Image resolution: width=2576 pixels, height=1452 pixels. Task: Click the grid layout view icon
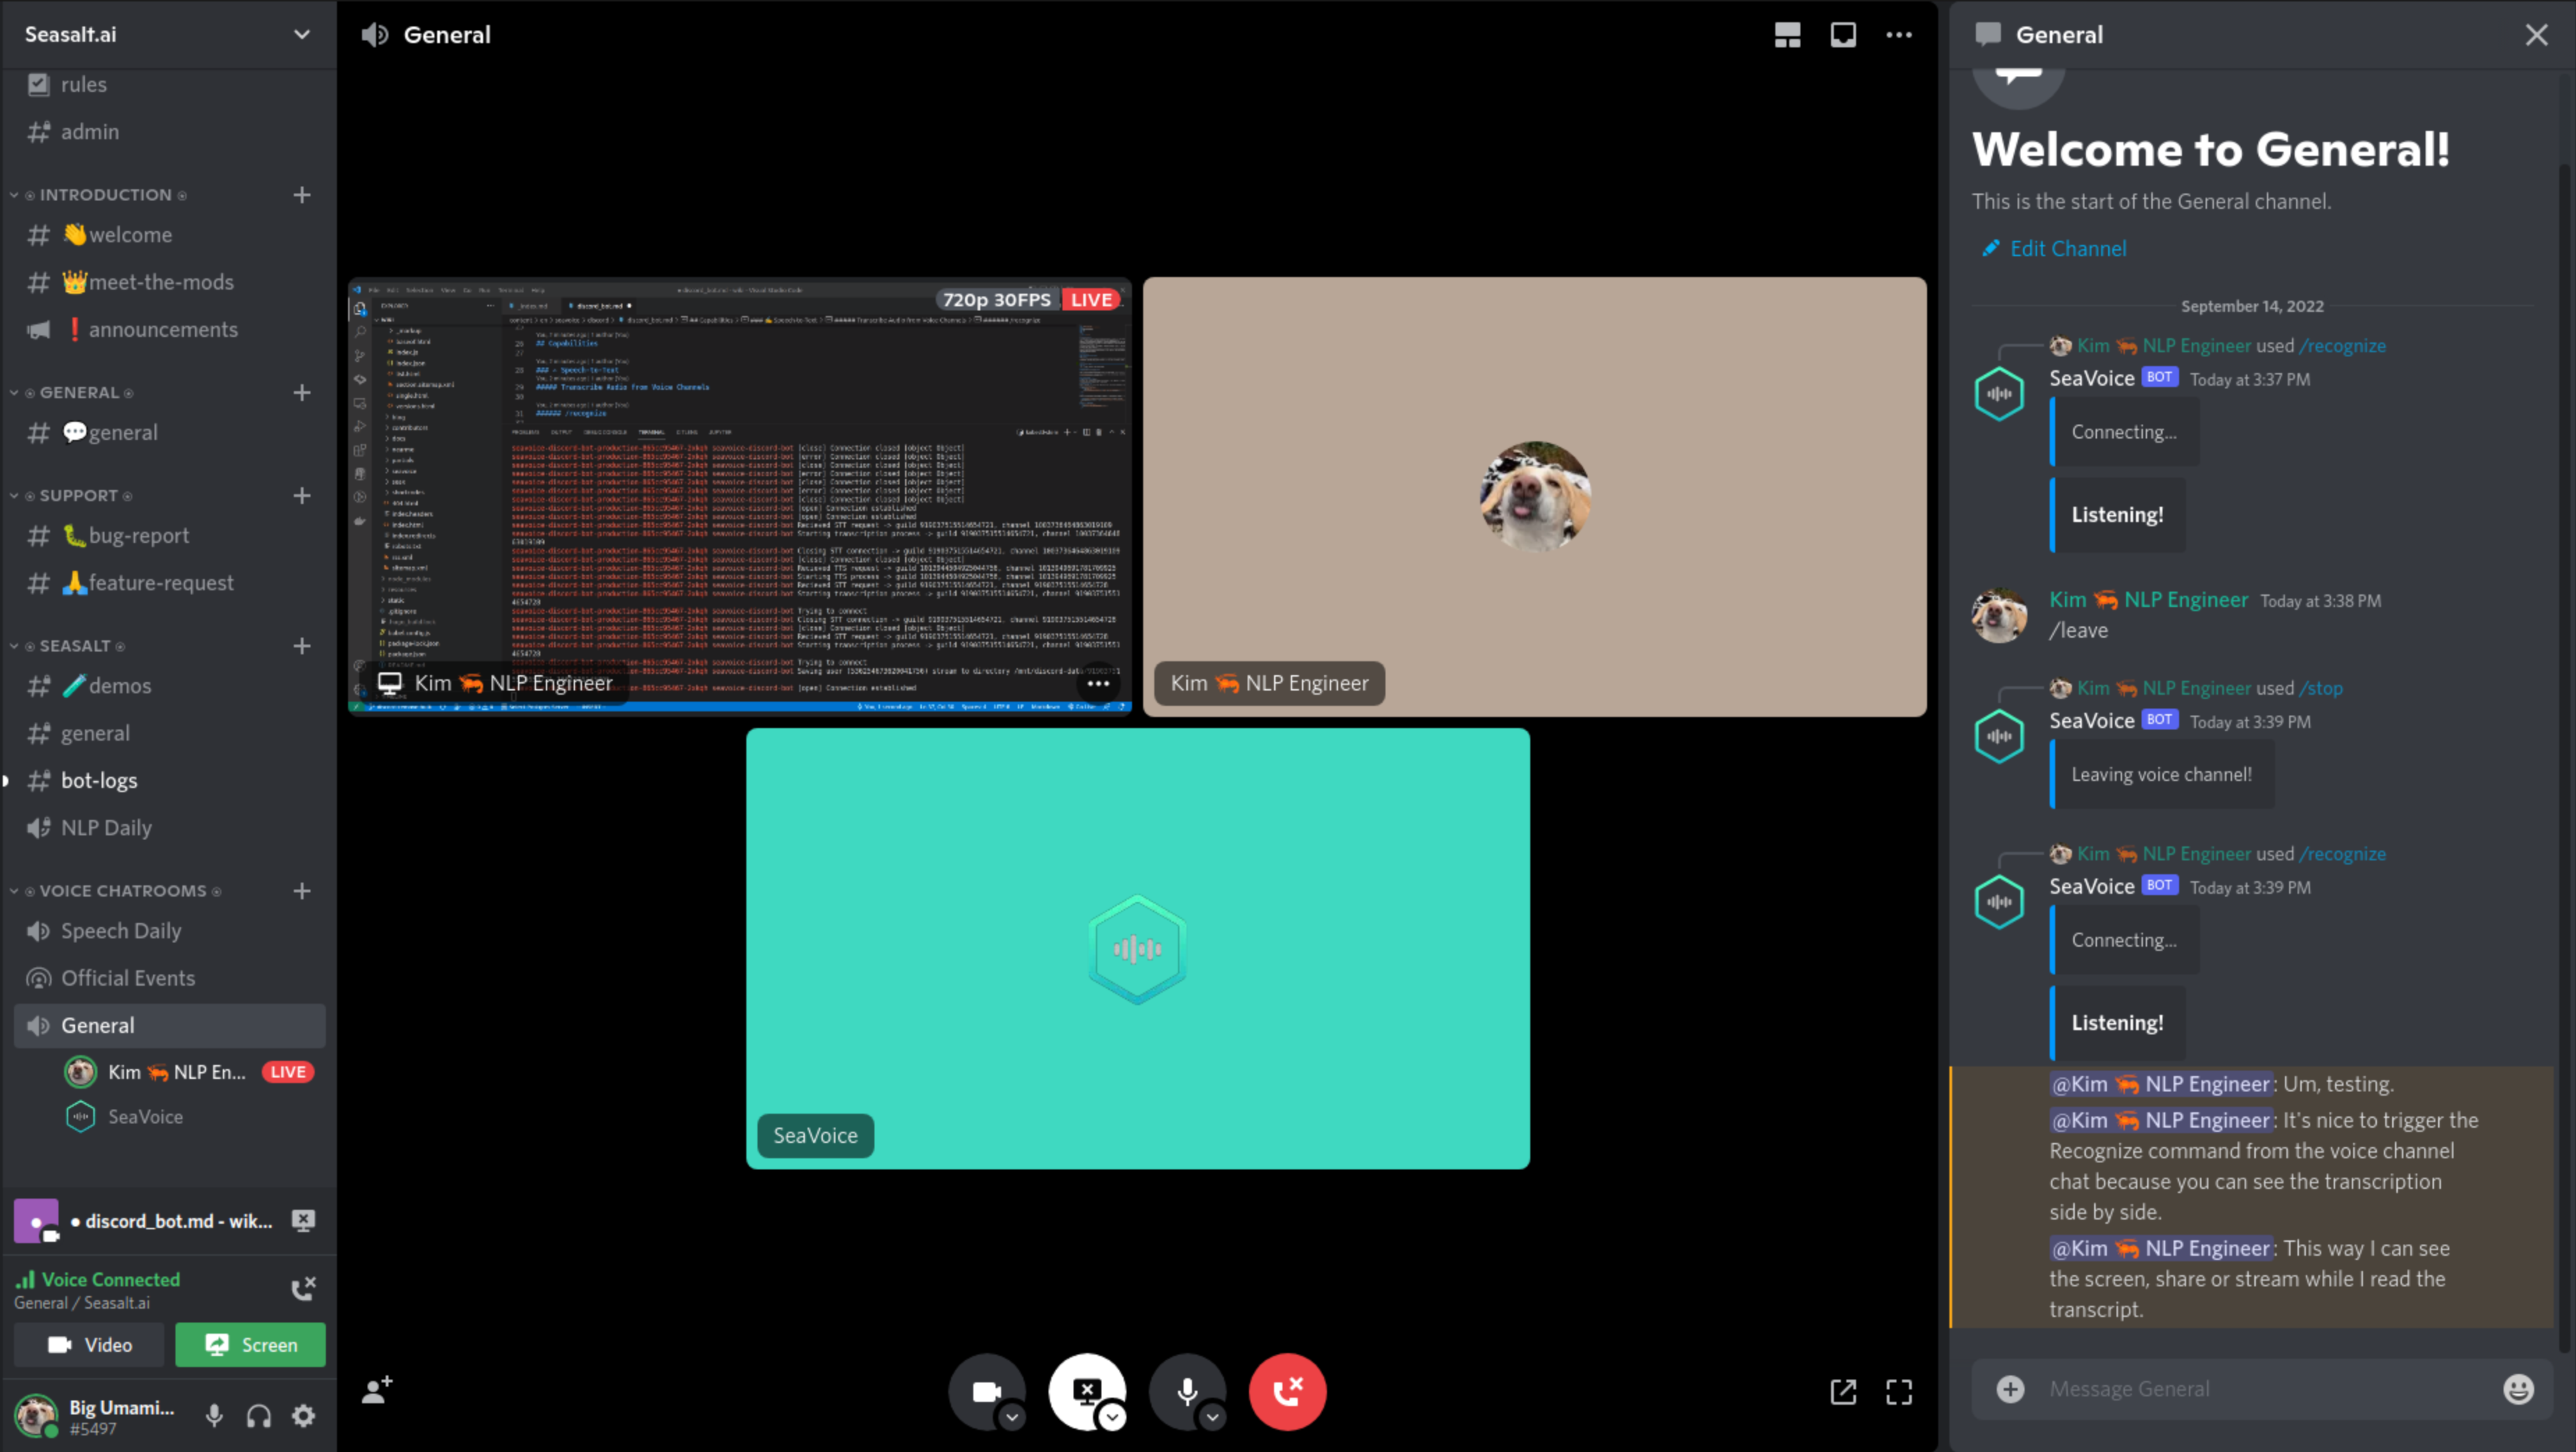[1785, 33]
